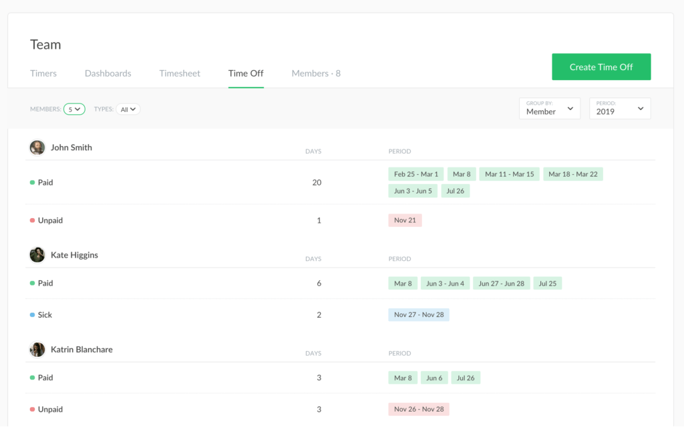Open the Types filter dropdown set to All

pos(128,109)
